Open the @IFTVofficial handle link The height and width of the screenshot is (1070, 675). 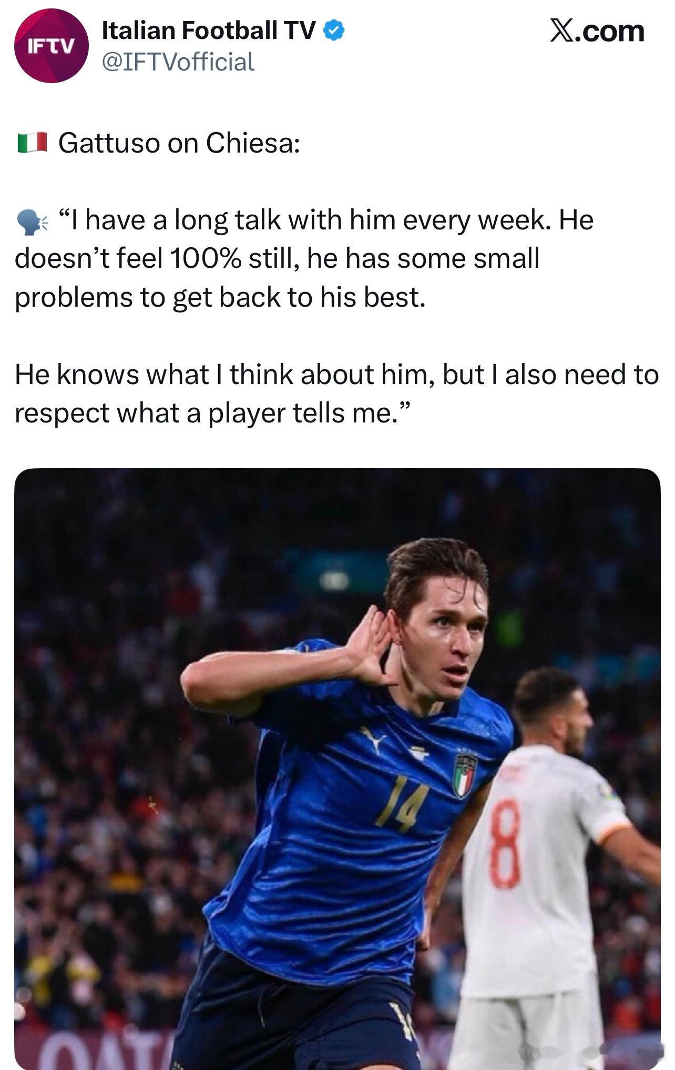[x=178, y=62]
